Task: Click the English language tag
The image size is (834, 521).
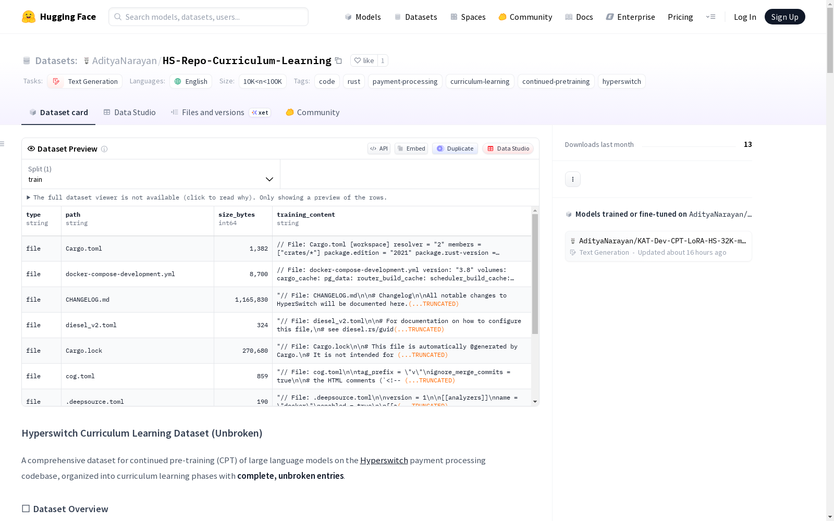Action: pos(191,81)
